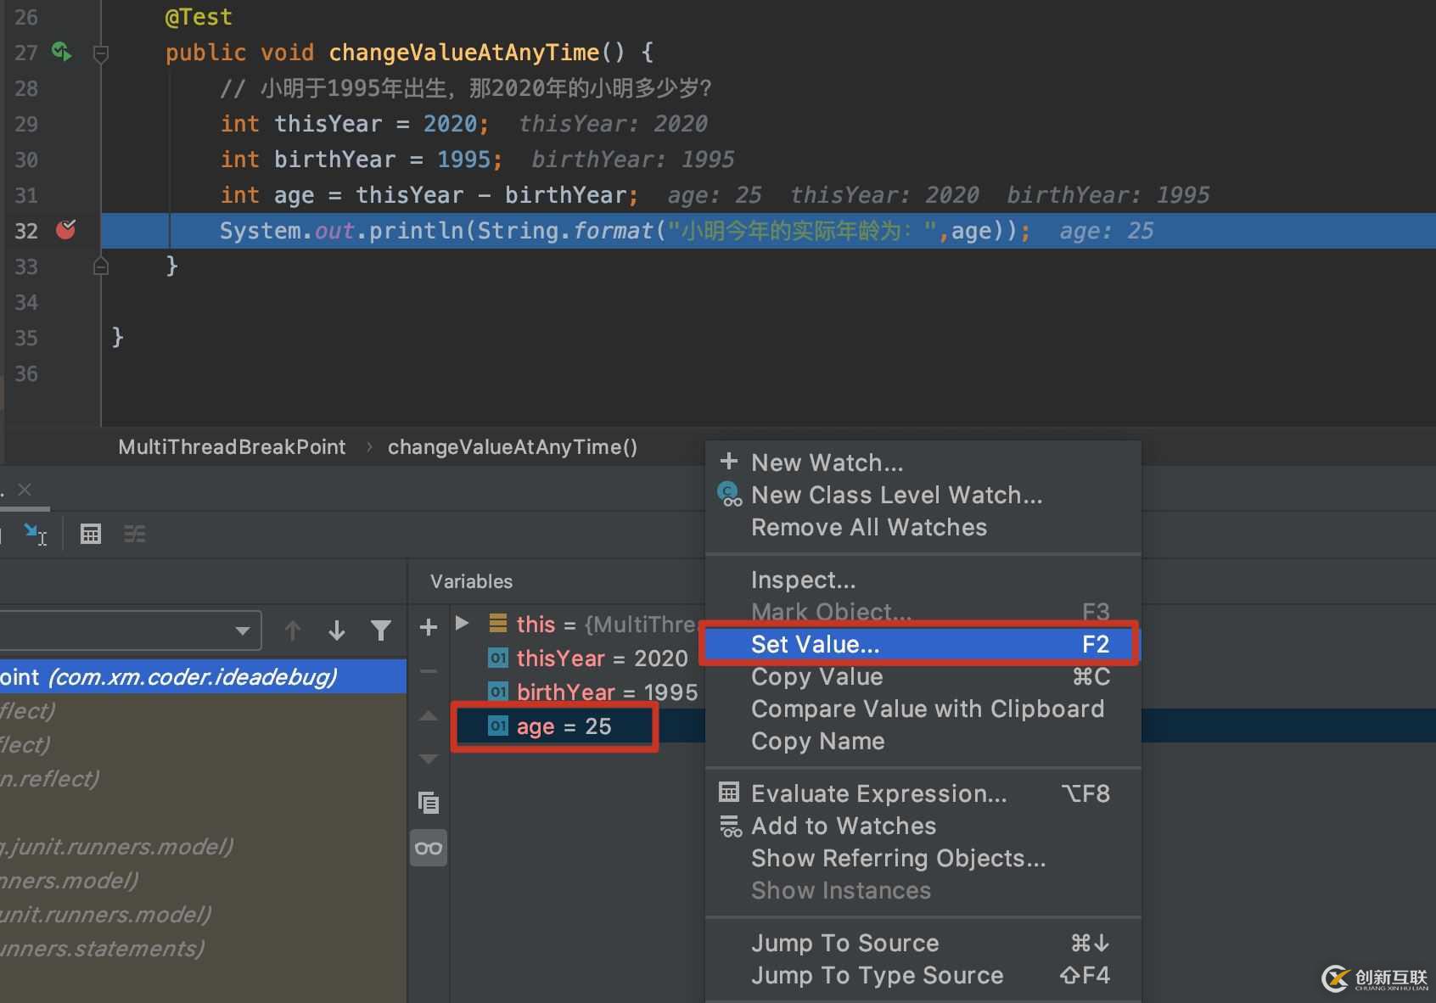Screen dimensions: 1436x1003
Task: Click the Run to Cursor icon
Action: (x=35, y=534)
